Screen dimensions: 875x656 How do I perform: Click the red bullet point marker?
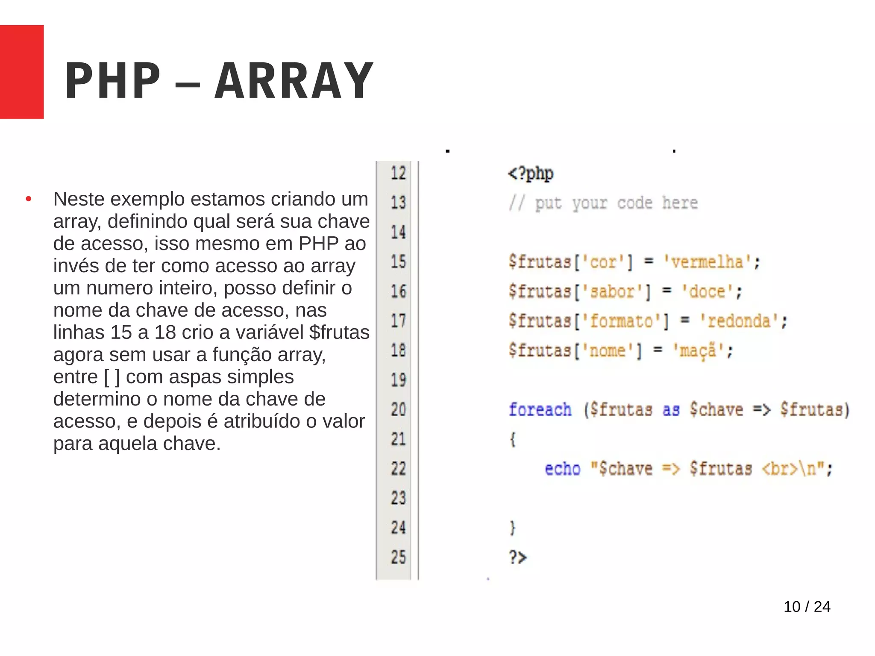click(29, 199)
